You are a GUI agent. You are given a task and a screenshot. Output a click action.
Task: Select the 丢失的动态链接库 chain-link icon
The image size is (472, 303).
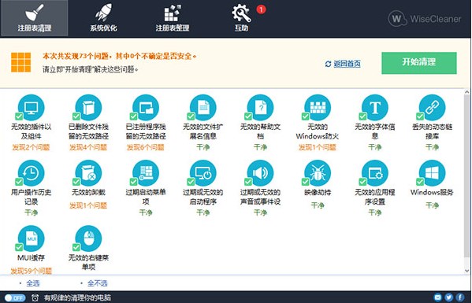click(432, 108)
